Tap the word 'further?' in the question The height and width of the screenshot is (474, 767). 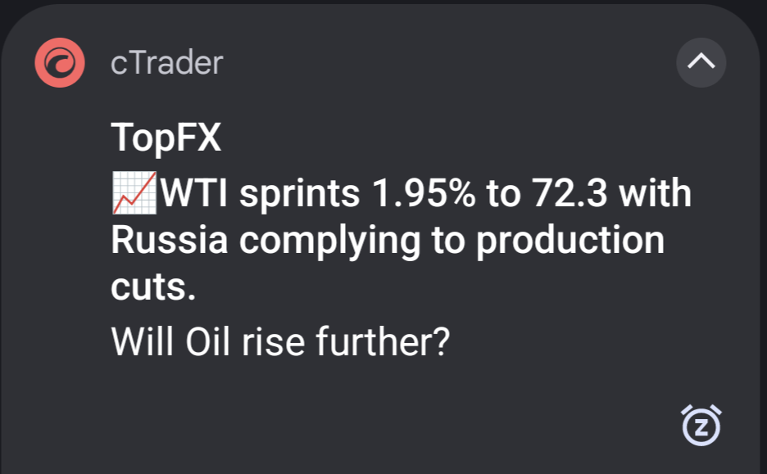[383, 341]
